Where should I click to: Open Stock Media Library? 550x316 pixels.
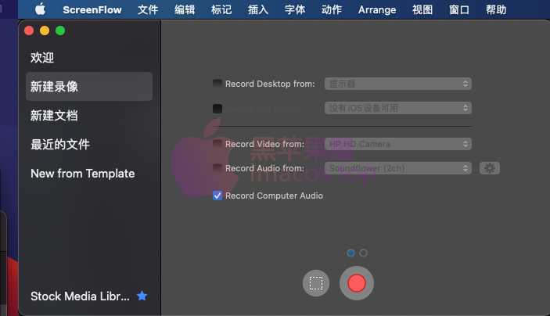tap(80, 296)
